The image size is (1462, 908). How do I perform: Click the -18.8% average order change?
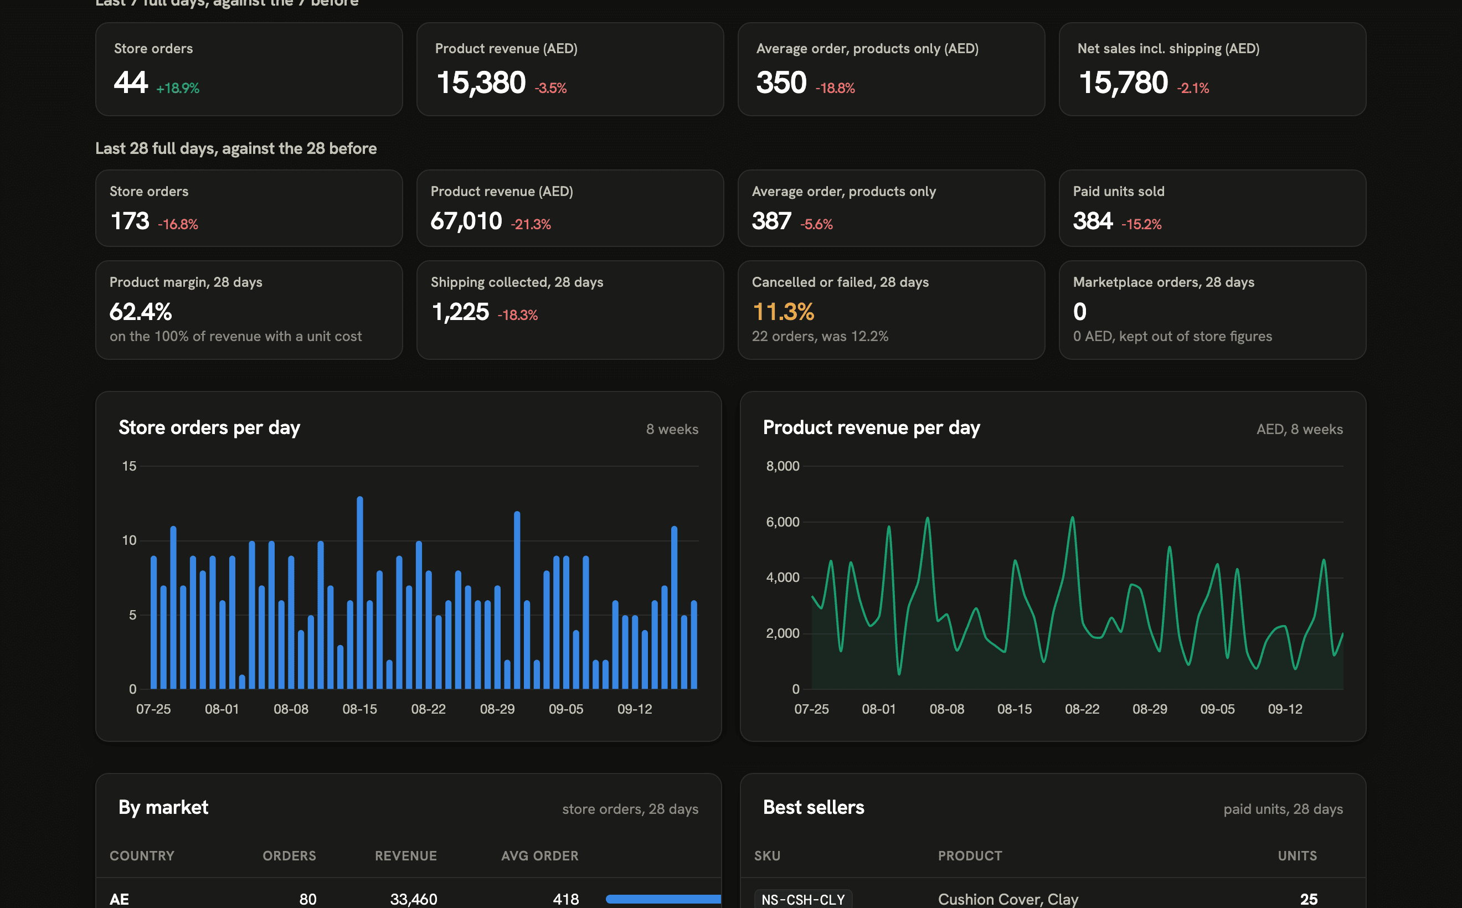(835, 88)
